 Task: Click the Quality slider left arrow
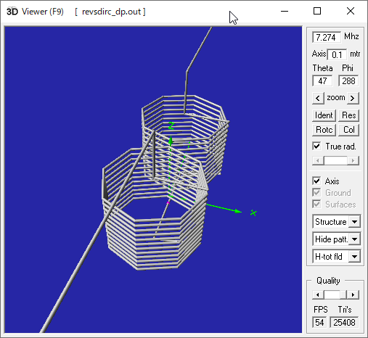[318, 294]
